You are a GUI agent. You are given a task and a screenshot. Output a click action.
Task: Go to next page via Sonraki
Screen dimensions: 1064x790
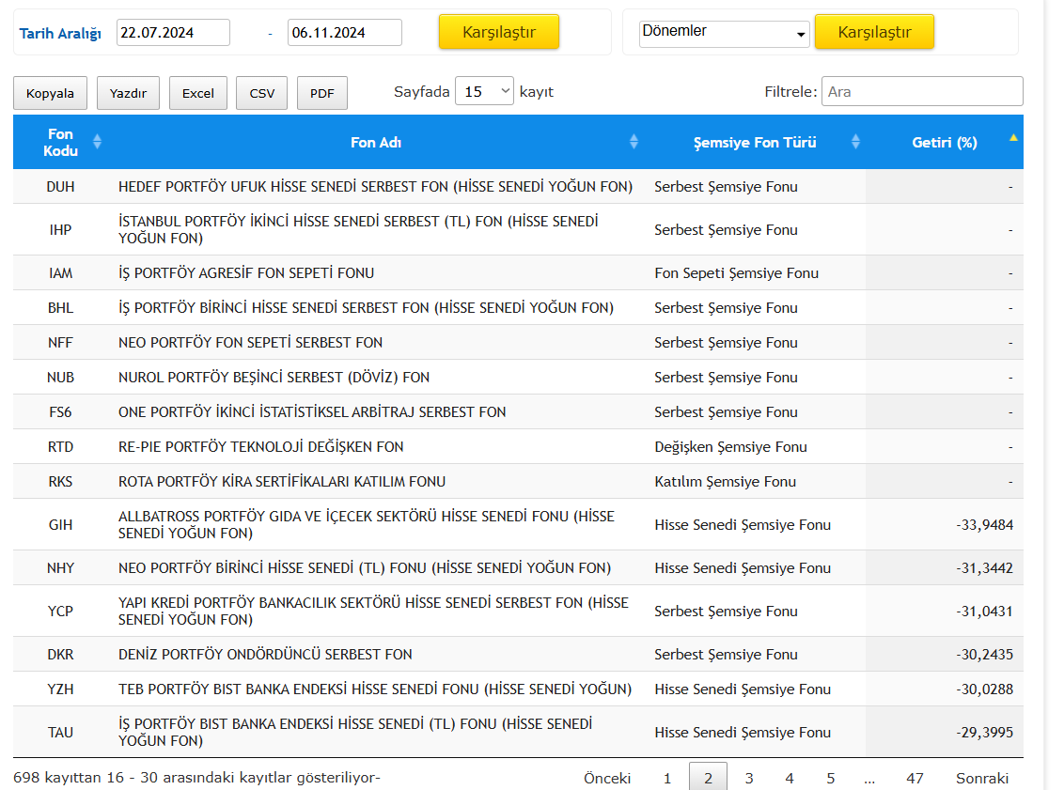tap(982, 778)
